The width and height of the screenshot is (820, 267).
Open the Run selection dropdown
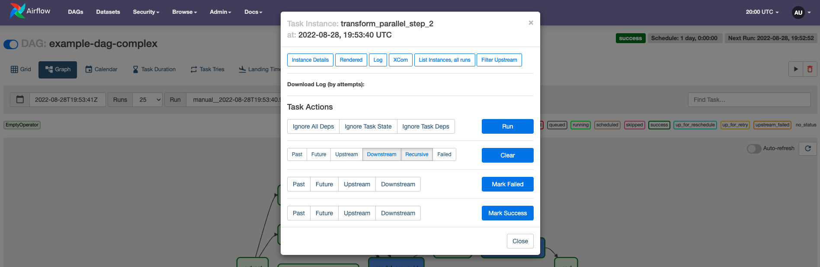(234, 100)
